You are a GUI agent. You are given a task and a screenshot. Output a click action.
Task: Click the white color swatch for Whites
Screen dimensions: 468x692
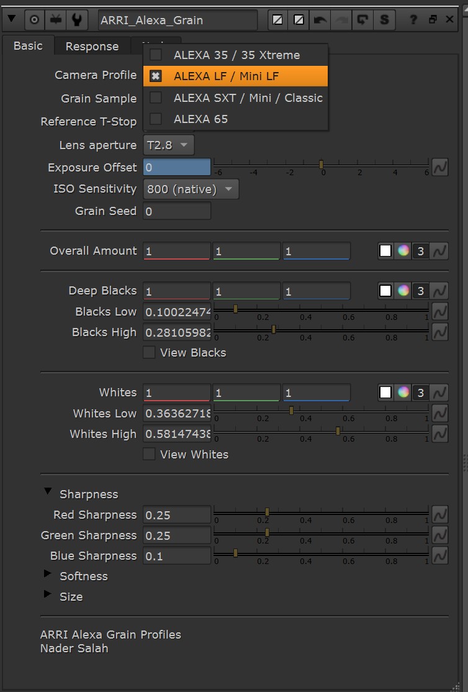pos(385,393)
